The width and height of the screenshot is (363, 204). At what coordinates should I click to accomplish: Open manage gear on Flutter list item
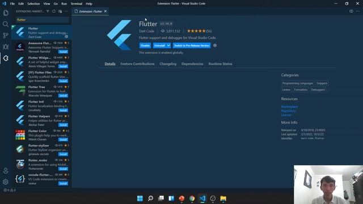[x=66, y=36]
